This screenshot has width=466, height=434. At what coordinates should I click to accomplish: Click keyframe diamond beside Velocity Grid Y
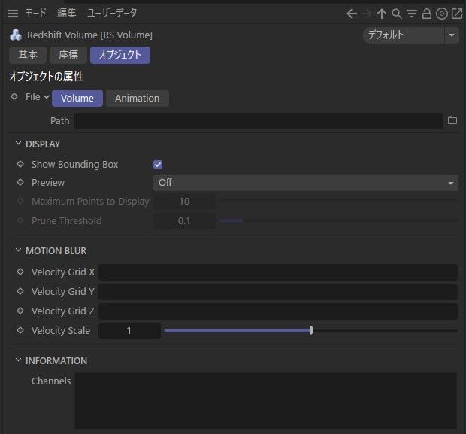(20, 291)
